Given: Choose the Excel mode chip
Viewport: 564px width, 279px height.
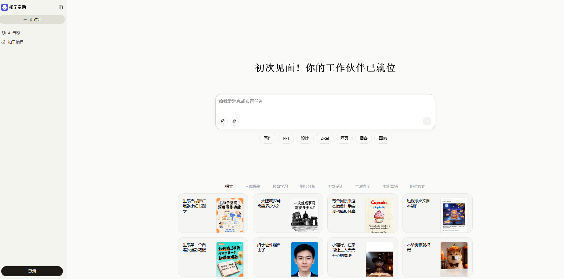Looking at the screenshot, I should 324,138.
